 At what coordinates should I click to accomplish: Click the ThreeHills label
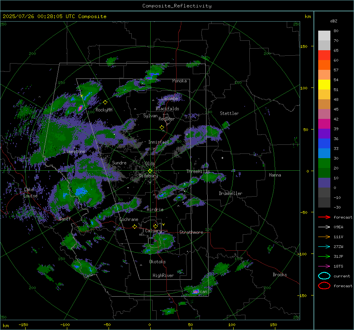point(198,171)
